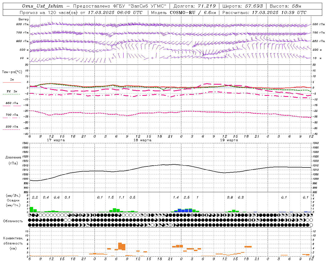Click the Ветер panel title
This screenshot has height=261, width=326.
tap(24, 19)
